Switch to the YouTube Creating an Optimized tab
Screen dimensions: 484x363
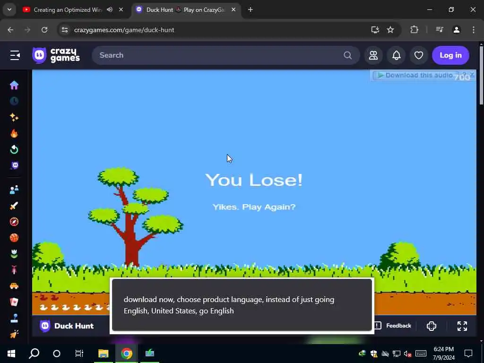tap(67, 10)
